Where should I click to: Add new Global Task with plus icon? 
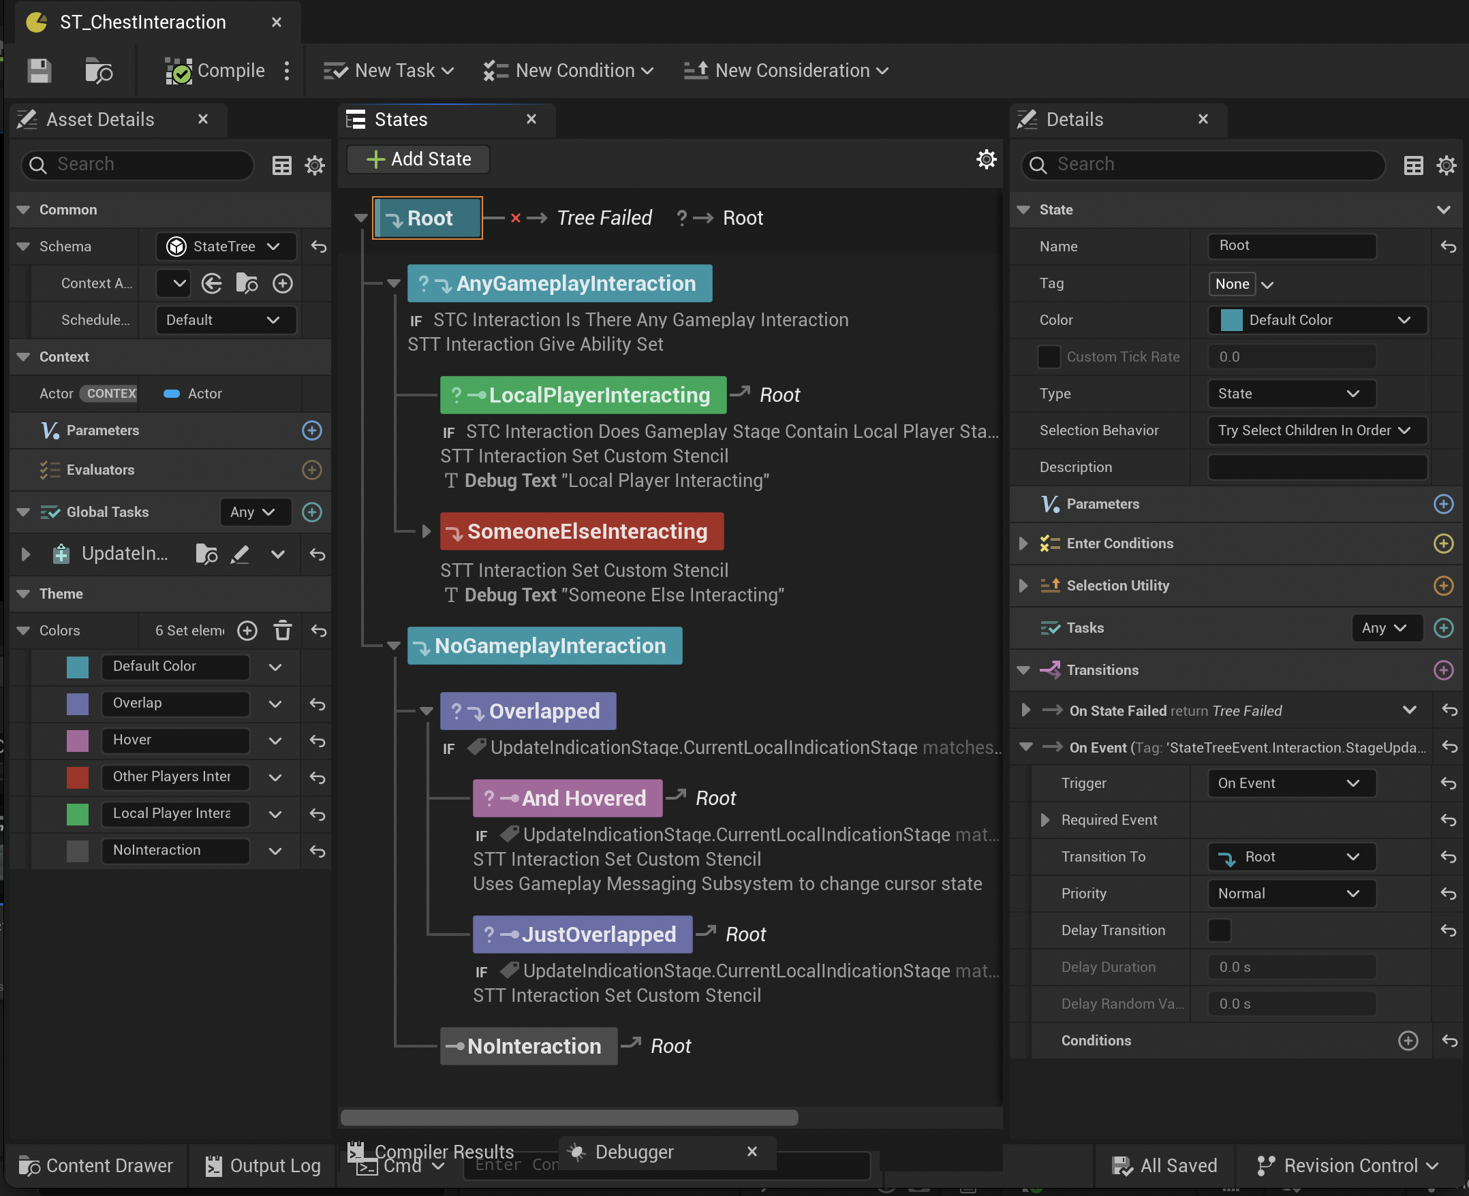tap(312, 512)
